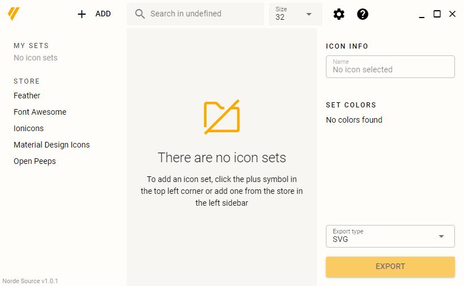Expand the Size dropdown

tap(295, 14)
